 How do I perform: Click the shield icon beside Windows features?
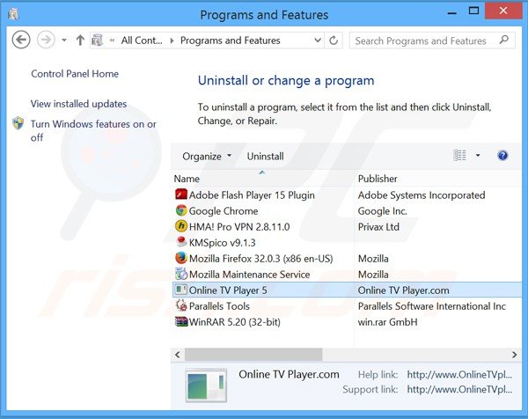click(18, 123)
